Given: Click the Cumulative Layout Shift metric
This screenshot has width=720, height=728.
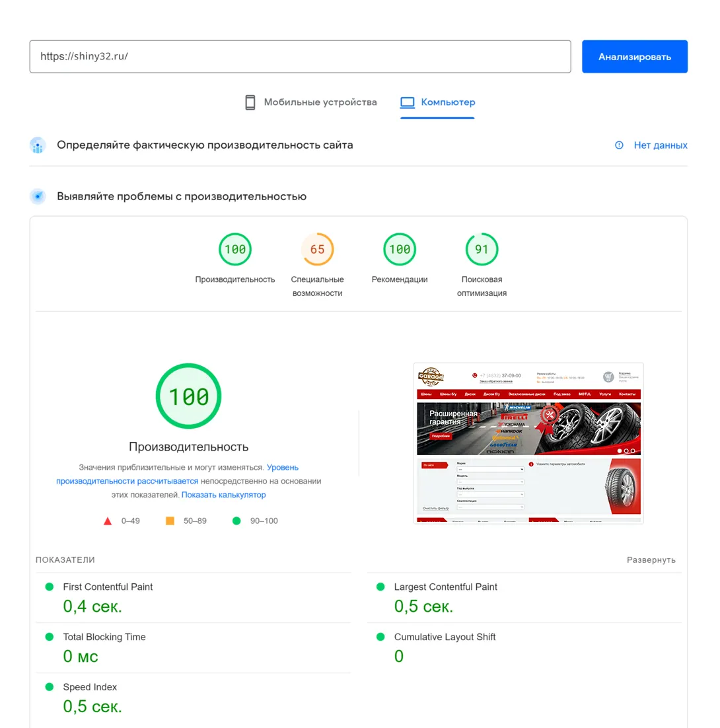Looking at the screenshot, I should coord(445,637).
